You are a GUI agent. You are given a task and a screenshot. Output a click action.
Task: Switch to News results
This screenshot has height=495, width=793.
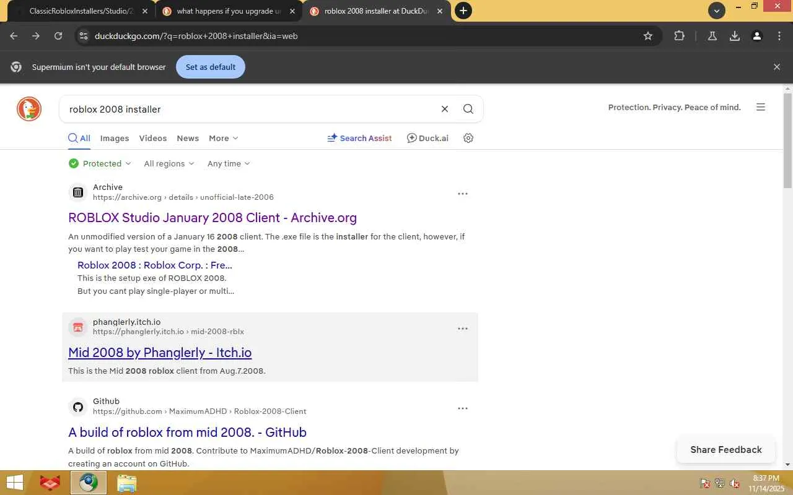(188, 138)
